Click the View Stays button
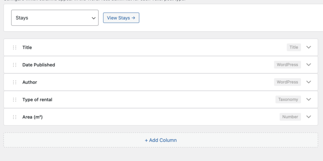This screenshot has width=323, height=161. point(121,18)
